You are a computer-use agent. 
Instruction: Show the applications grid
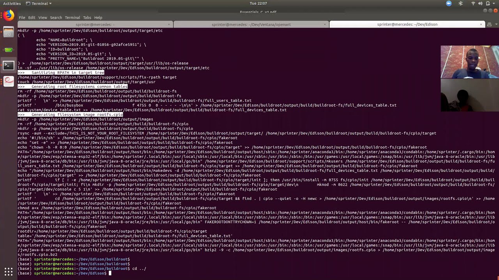click(x=8, y=271)
